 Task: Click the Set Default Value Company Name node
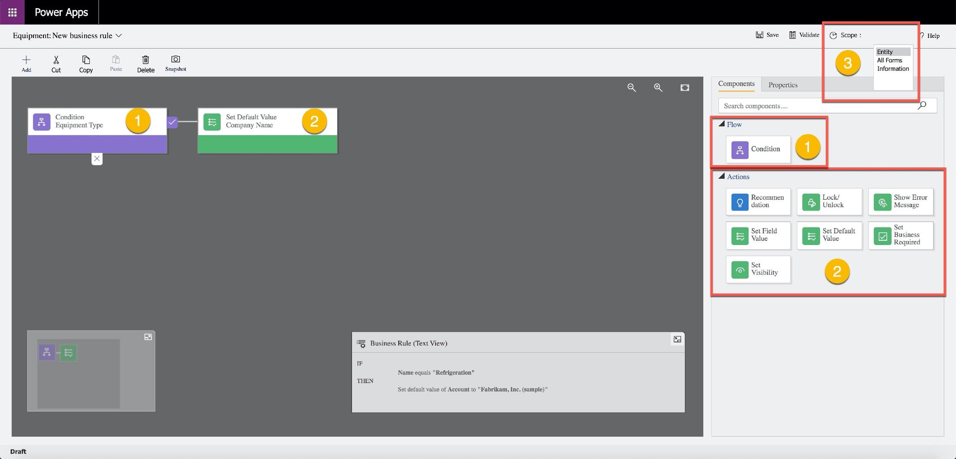click(x=267, y=131)
